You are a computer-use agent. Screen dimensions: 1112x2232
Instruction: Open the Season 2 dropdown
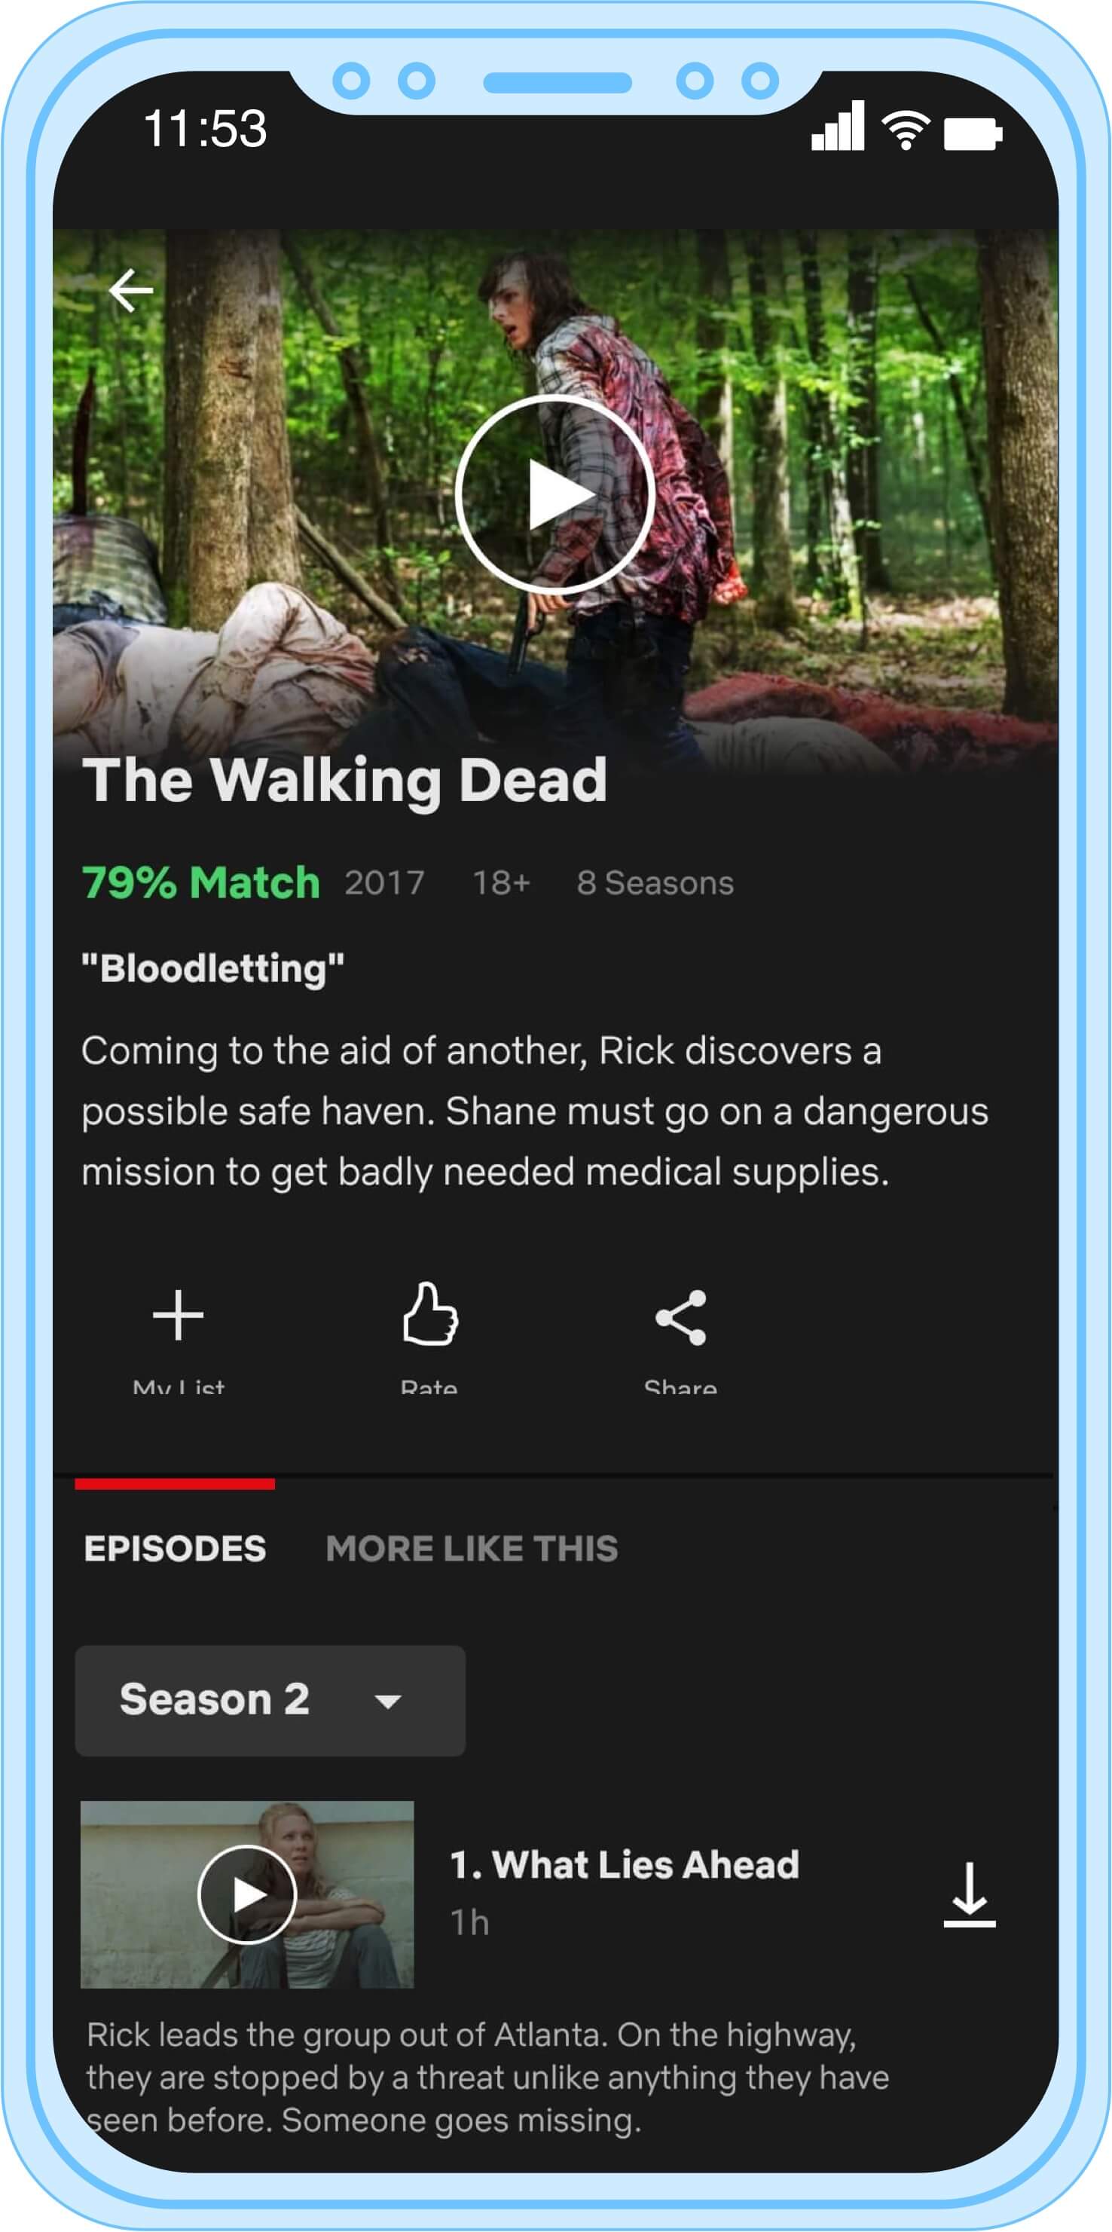[270, 1701]
